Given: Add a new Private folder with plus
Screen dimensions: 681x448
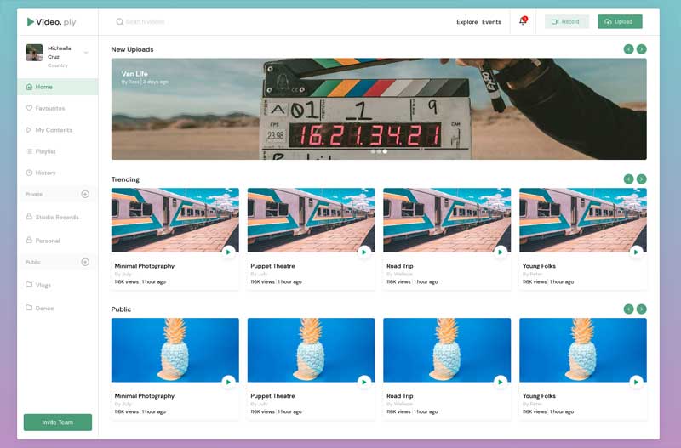Looking at the screenshot, I should pos(85,194).
